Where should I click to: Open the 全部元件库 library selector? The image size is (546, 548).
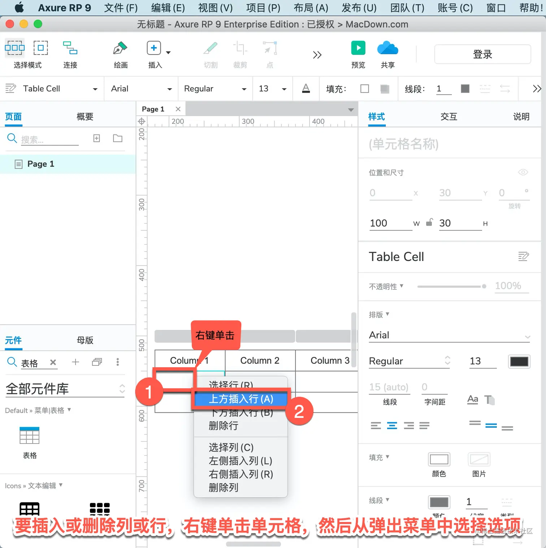pos(65,389)
